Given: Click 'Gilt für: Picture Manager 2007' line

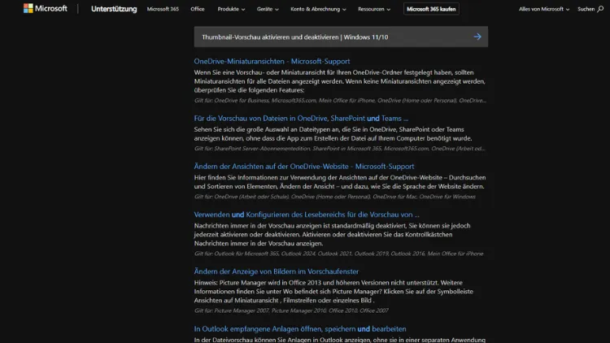Looking at the screenshot, I should [291, 310].
